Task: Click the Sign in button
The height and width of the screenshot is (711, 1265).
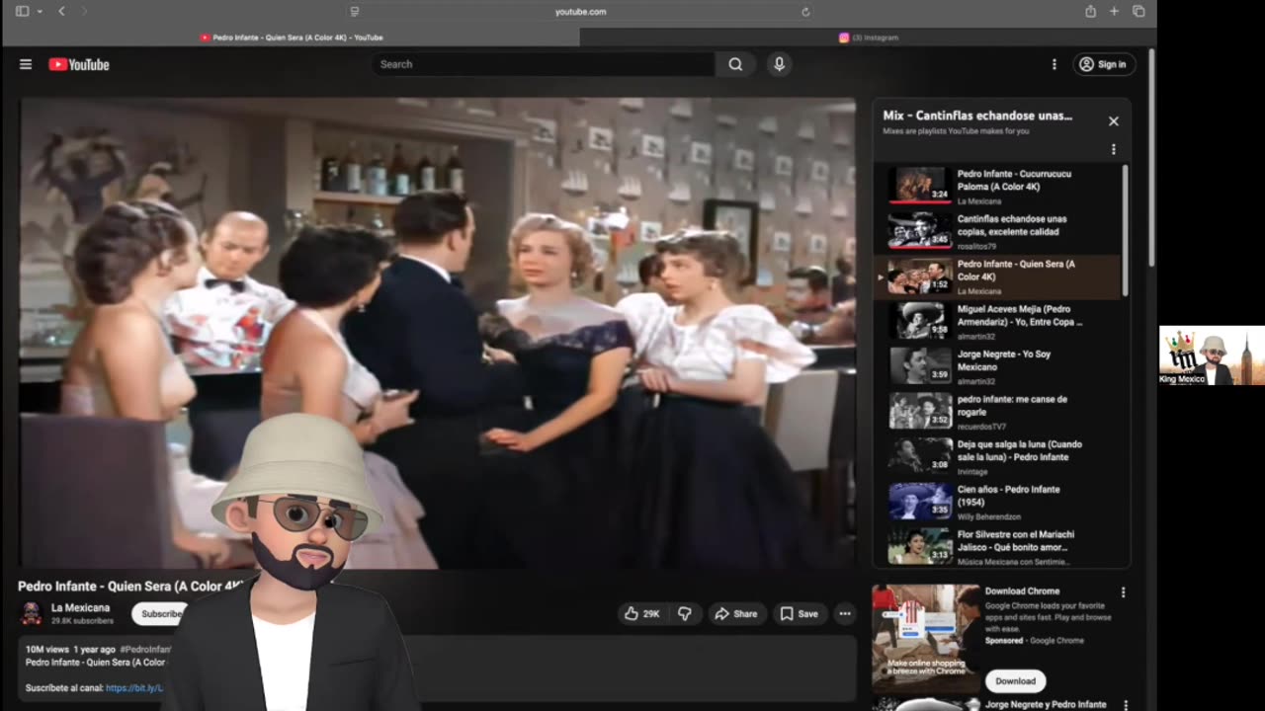Action: click(1104, 64)
